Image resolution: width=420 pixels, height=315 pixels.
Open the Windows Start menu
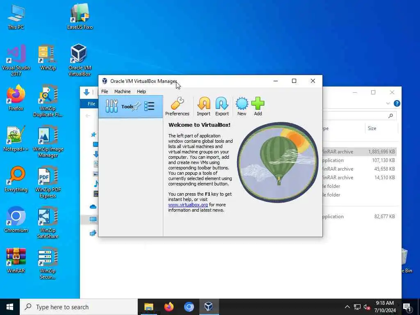(10, 307)
